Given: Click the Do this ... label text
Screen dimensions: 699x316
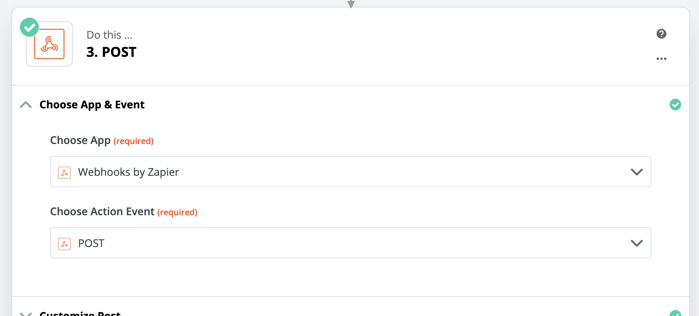Looking at the screenshot, I should coord(110,35).
